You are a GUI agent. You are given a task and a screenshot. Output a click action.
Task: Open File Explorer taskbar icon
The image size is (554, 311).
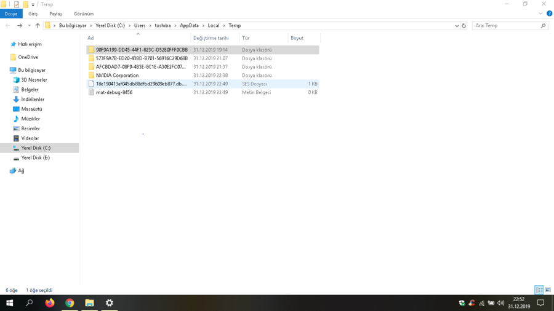point(89,303)
